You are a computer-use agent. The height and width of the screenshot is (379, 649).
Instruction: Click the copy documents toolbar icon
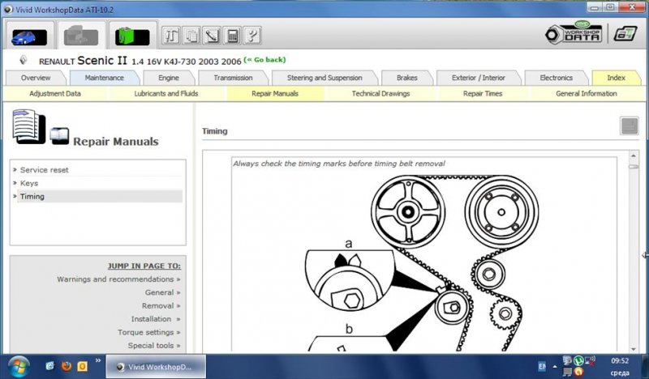[x=191, y=36]
